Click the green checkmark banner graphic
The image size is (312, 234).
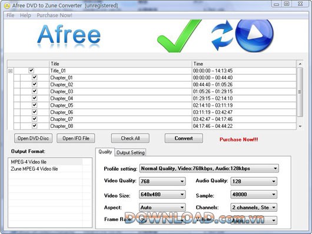pyautogui.click(x=180, y=36)
